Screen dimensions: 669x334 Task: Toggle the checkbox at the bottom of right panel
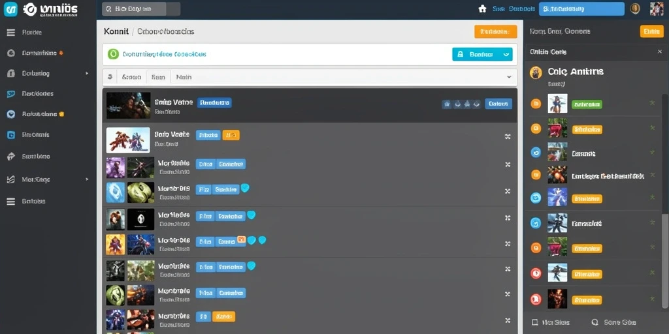pyautogui.click(x=534, y=322)
